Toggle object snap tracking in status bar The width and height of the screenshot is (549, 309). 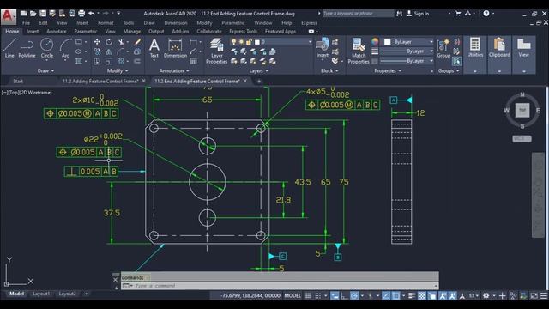pos(386,295)
